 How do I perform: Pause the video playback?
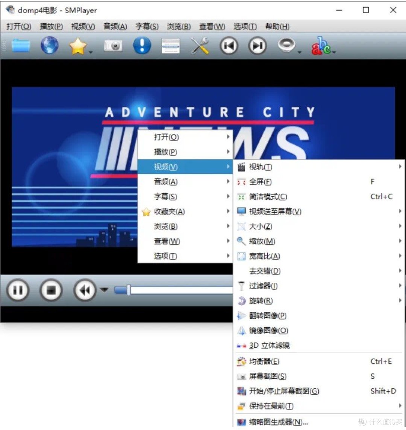[17, 290]
